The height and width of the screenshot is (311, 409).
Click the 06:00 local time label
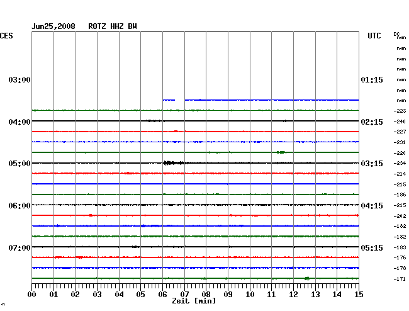click(20, 206)
